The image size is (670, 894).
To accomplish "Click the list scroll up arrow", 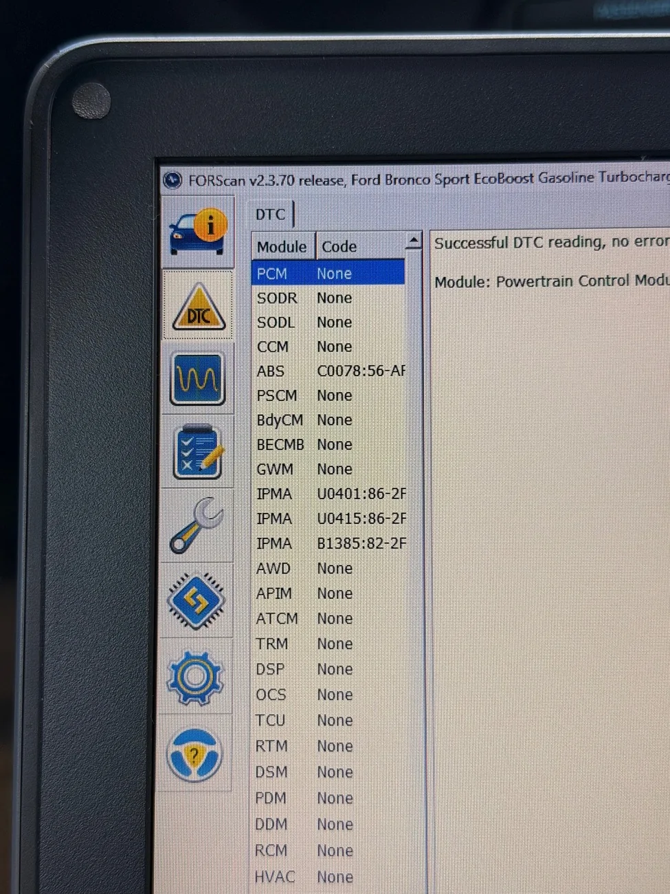I will click(x=414, y=241).
